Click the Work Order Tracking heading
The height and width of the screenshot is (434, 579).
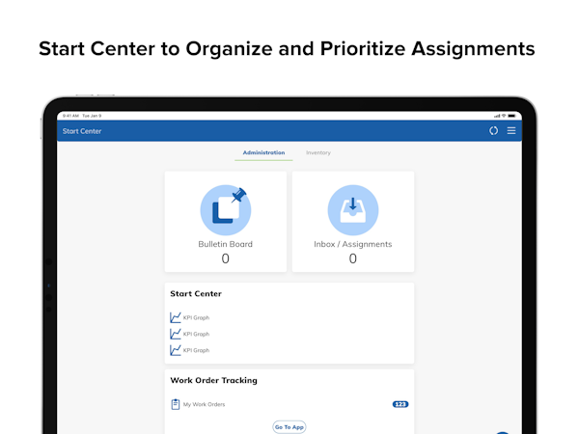pos(214,380)
